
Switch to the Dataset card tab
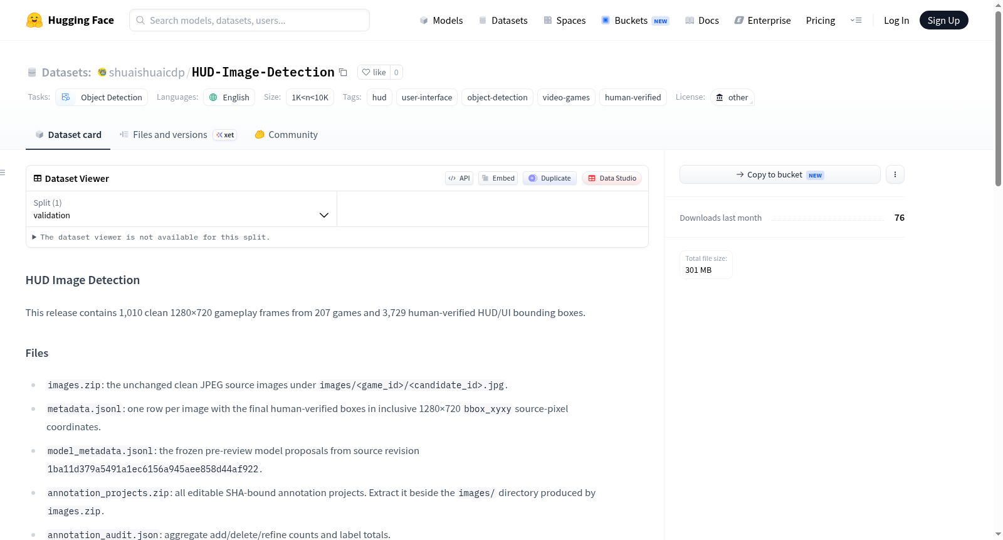[68, 135]
